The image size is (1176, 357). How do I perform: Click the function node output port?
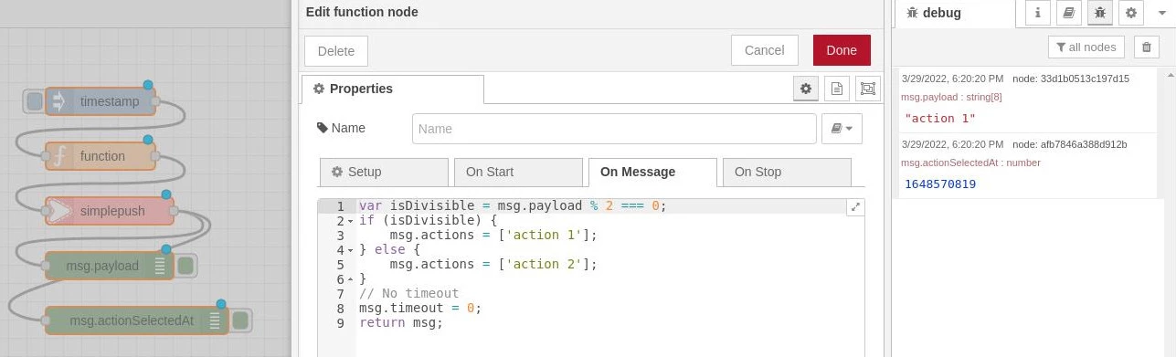pyautogui.click(x=155, y=156)
